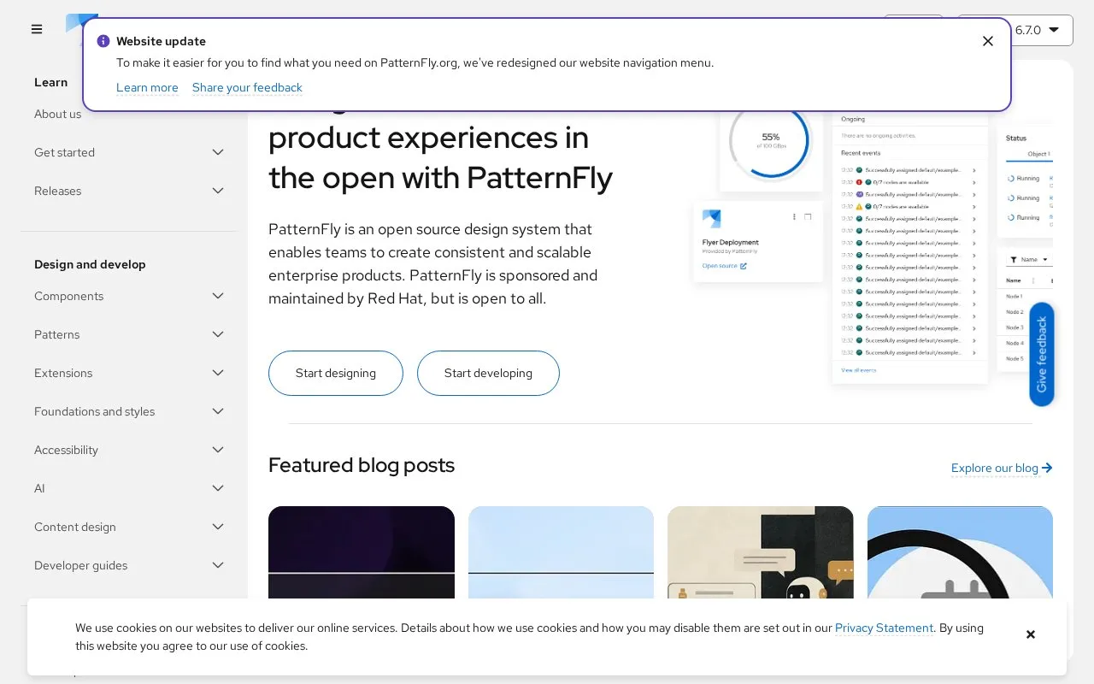Open the 6.7.0 version dropdown
The width and height of the screenshot is (1094, 684).
[1015, 30]
